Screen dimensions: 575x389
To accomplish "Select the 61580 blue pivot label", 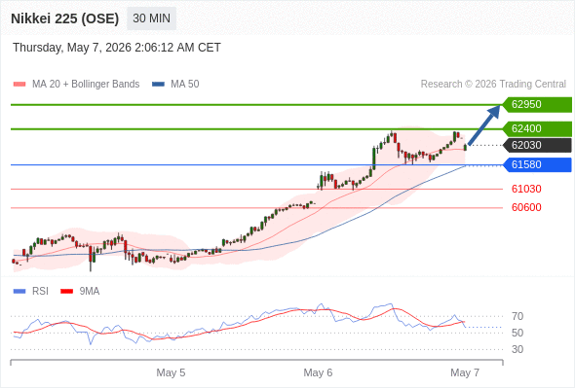I will pyautogui.click(x=537, y=164).
